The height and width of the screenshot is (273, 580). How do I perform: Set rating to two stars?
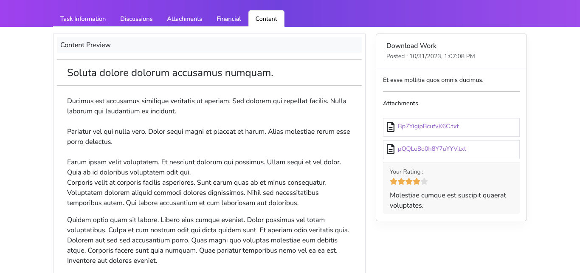coord(401,182)
